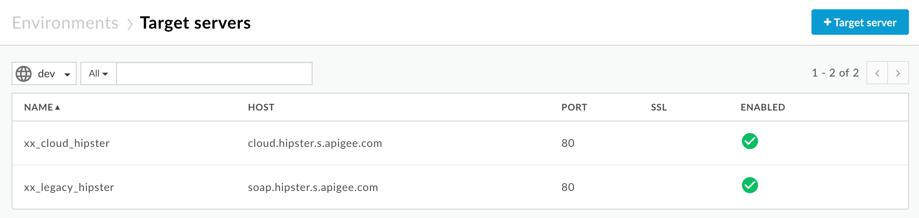Click enabled checkmark for xx_legacy_hipster
Screen dimensions: 919x218
click(x=750, y=185)
